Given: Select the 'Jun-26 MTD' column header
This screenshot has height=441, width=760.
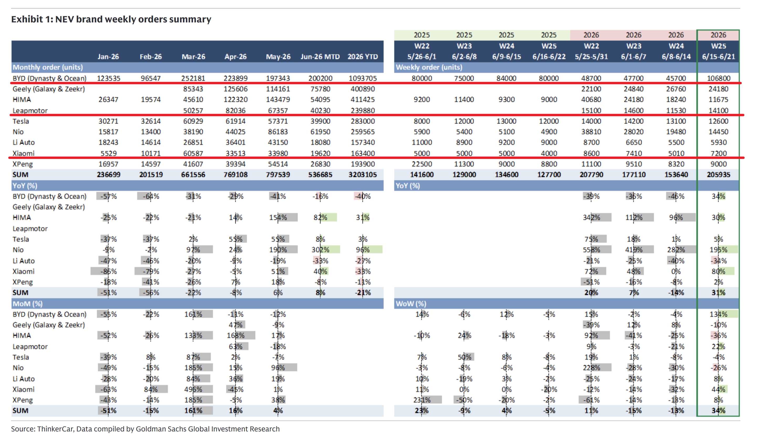Looking at the screenshot, I should click(x=320, y=57).
